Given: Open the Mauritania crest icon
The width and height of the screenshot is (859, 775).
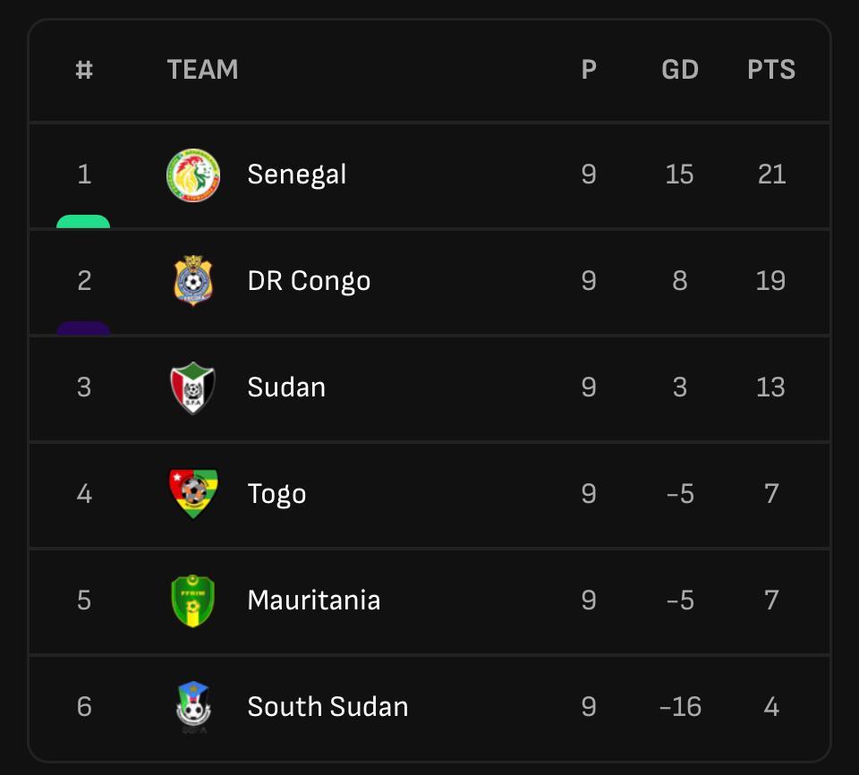Looking at the screenshot, I should coord(193,600).
